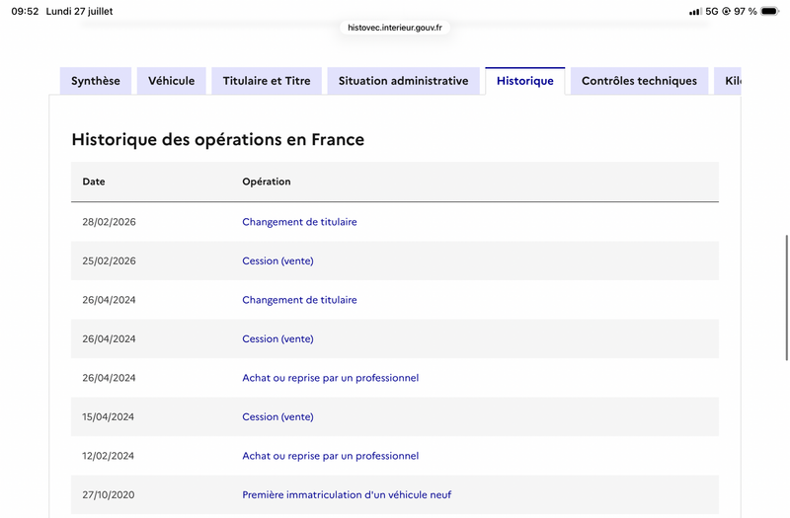Select the Historique tab
The width and height of the screenshot is (790, 518).
coord(525,81)
